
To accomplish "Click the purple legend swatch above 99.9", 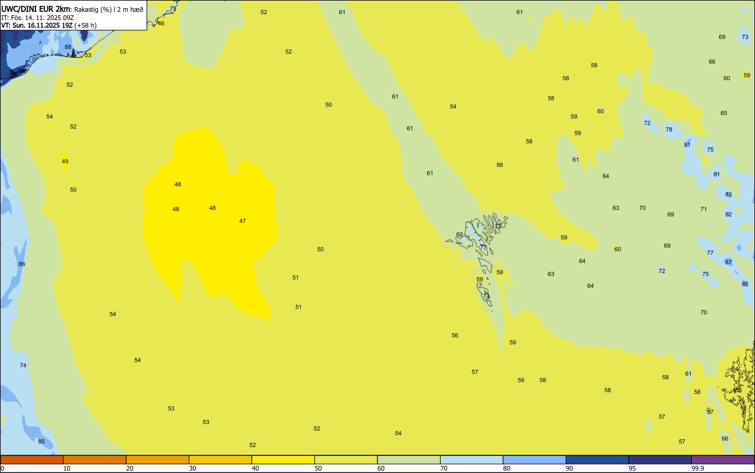I will tap(723, 459).
